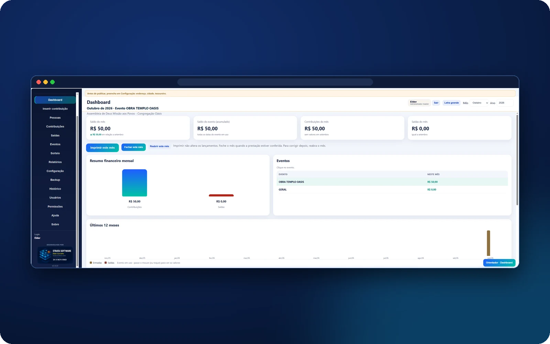Open Usuários in the sidebar
This screenshot has width=550, height=344.
pos(55,198)
